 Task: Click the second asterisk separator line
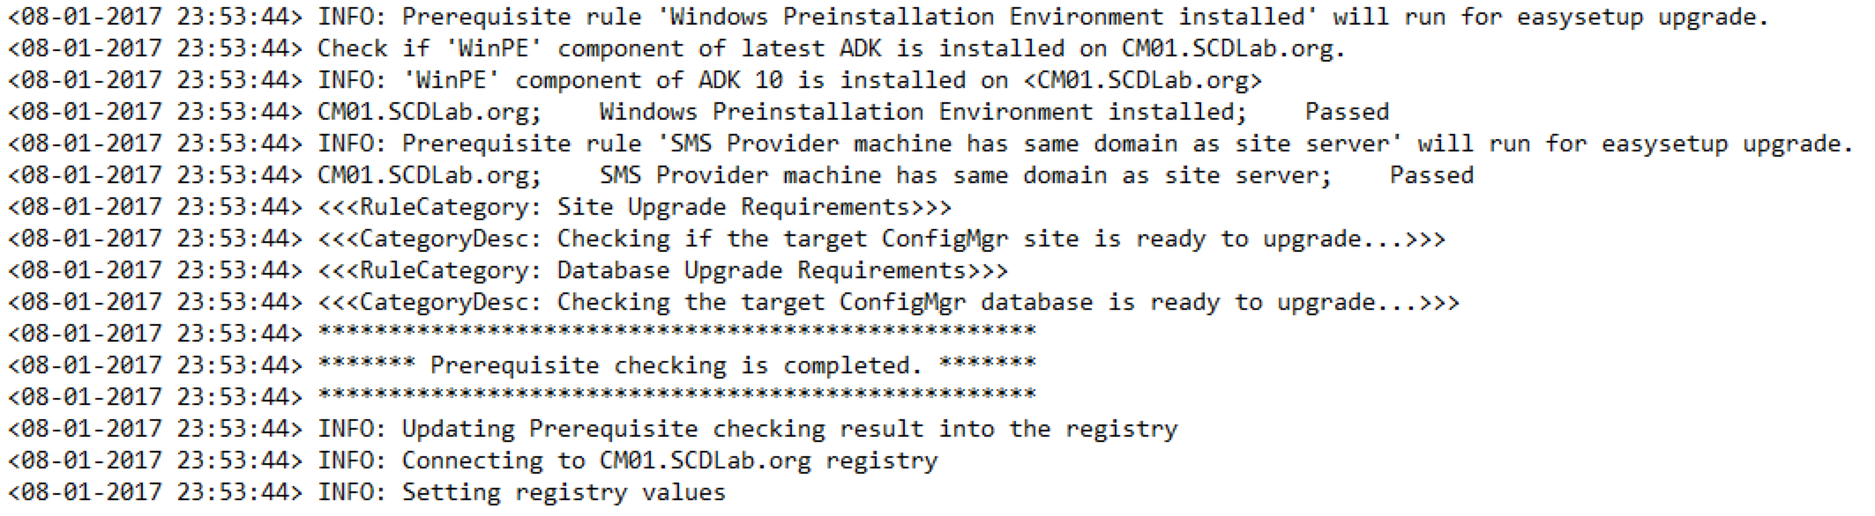pos(522,396)
